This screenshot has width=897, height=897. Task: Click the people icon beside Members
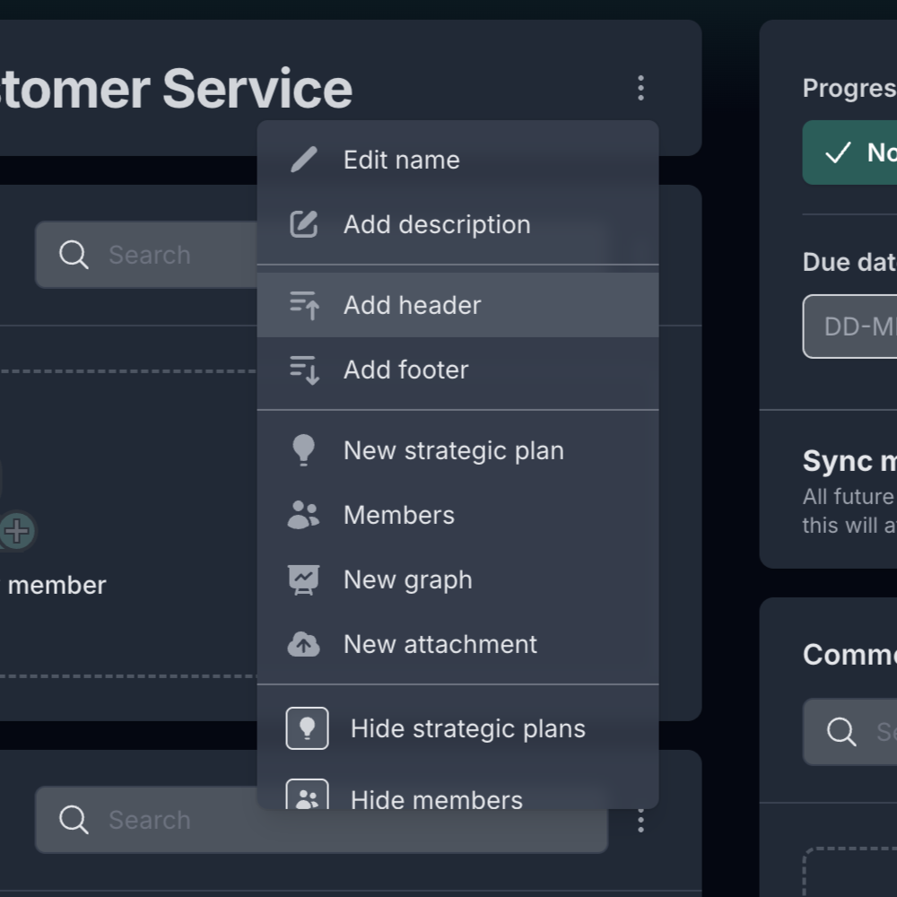(x=303, y=515)
